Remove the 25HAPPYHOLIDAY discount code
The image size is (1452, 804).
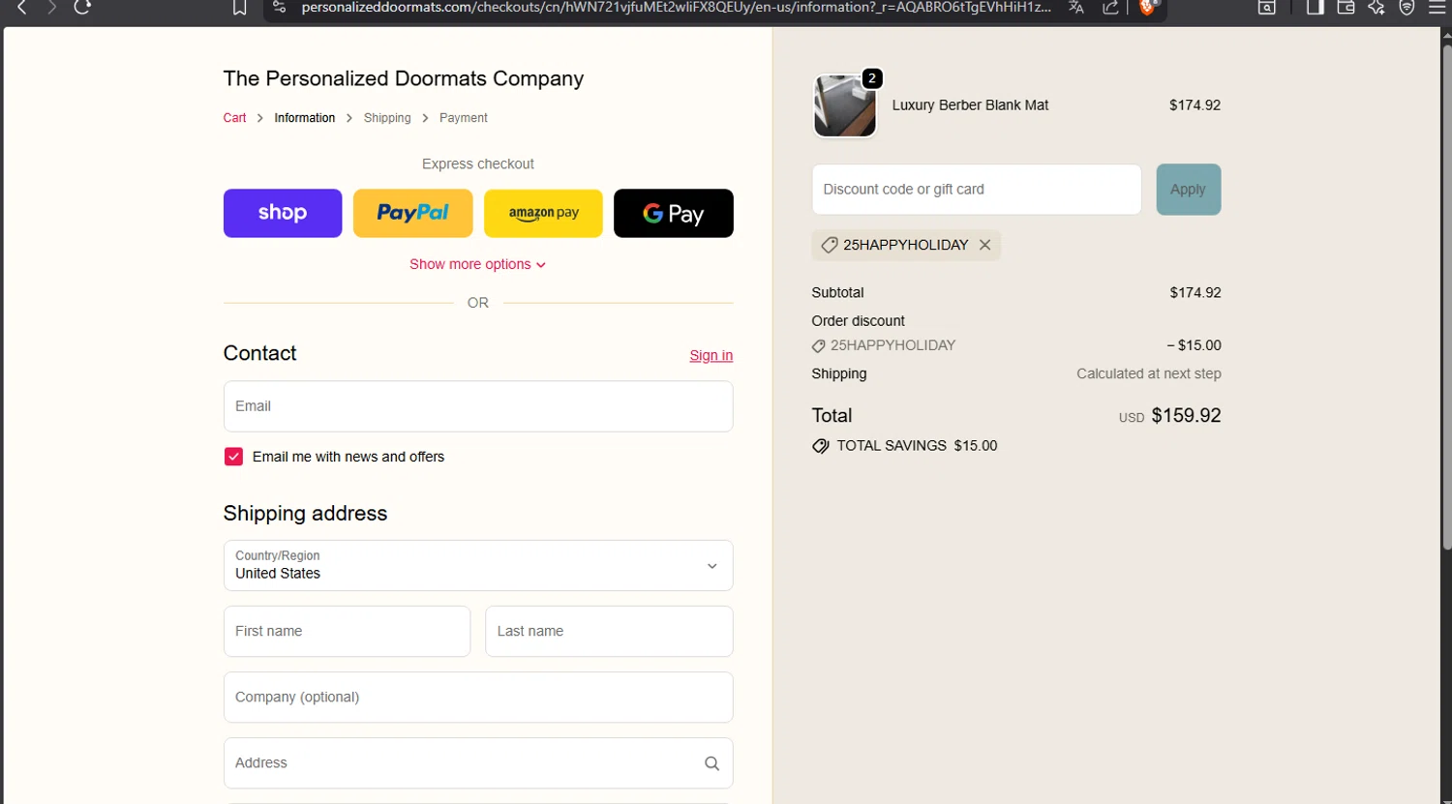click(984, 245)
